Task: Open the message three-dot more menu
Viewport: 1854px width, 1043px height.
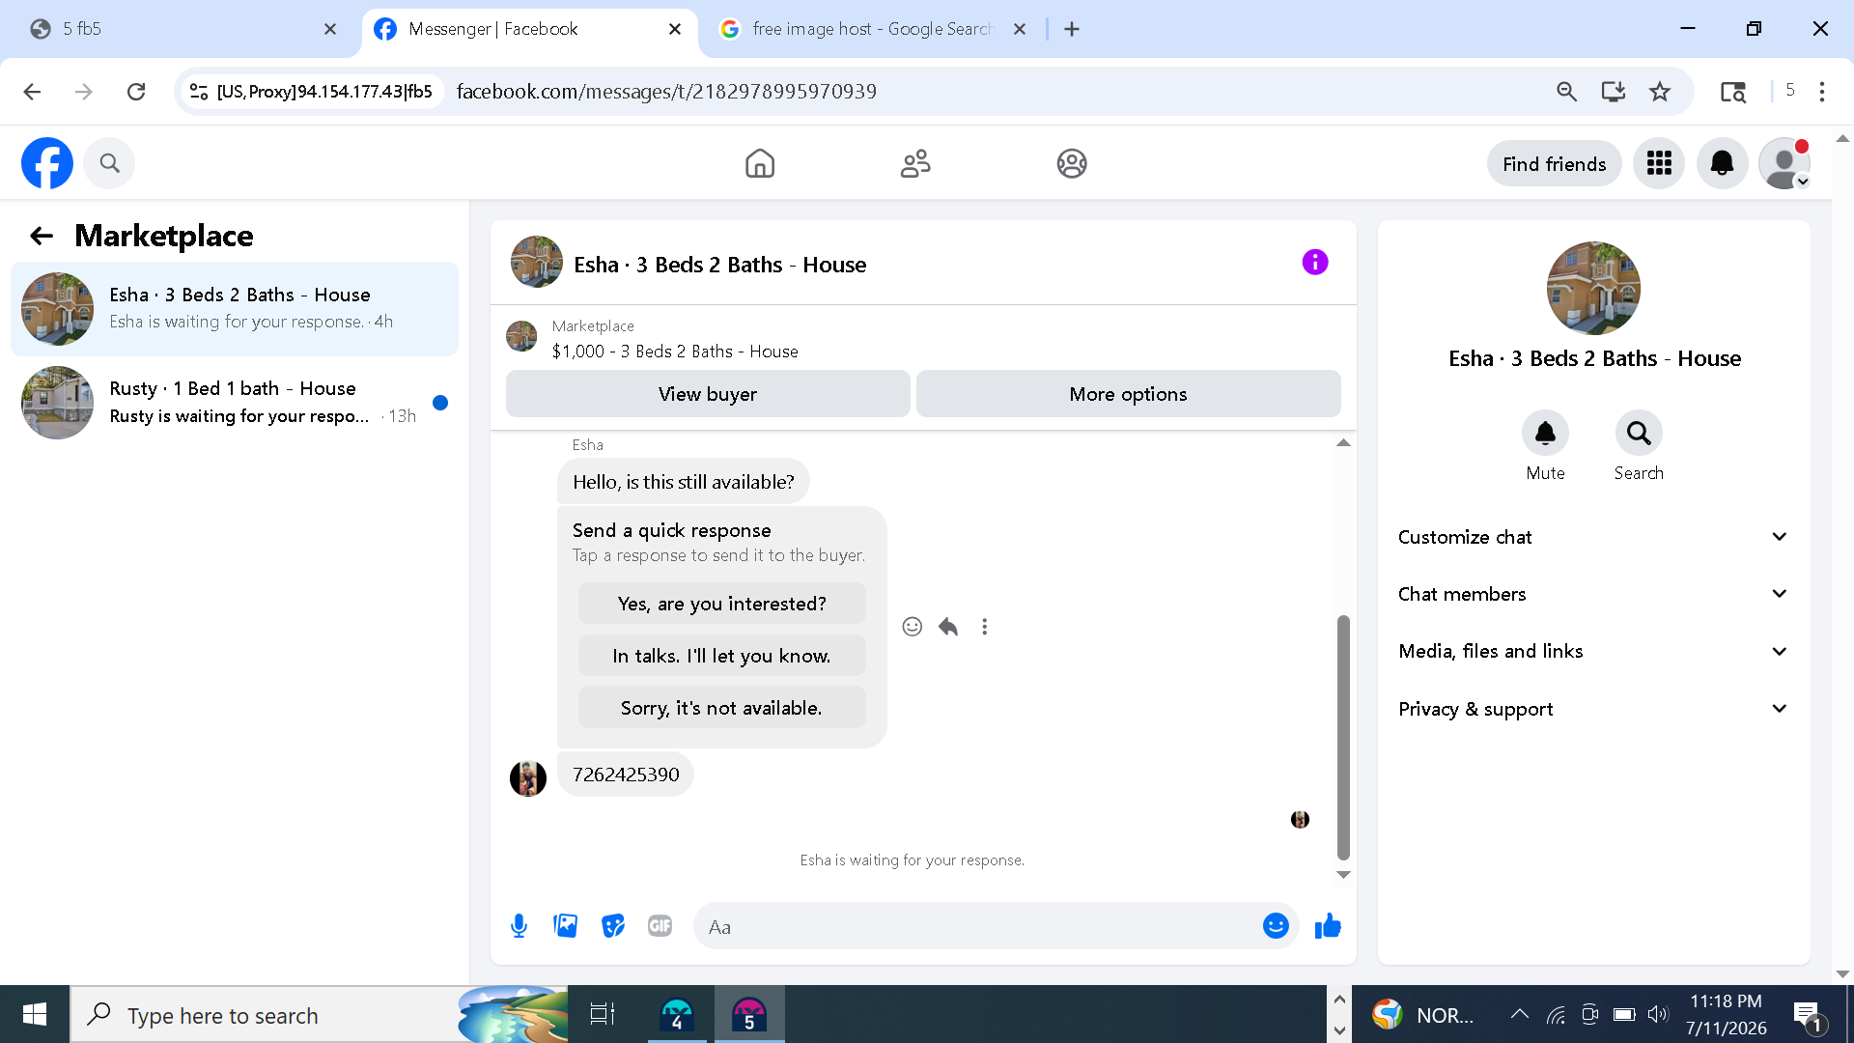Action: click(x=985, y=627)
